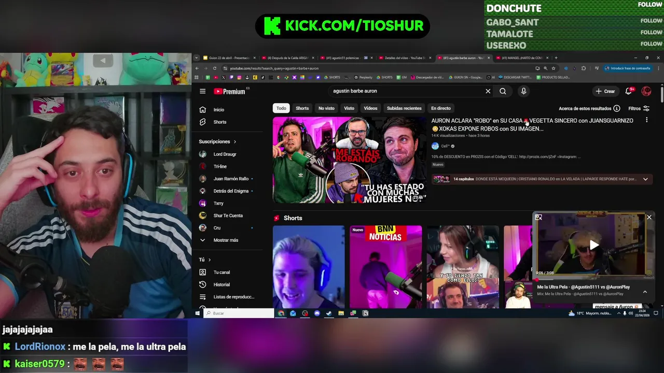Open the account avatar menu

pyautogui.click(x=646, y=91)
